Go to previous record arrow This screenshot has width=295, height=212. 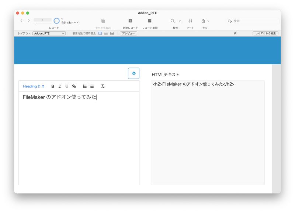[21, 21]
